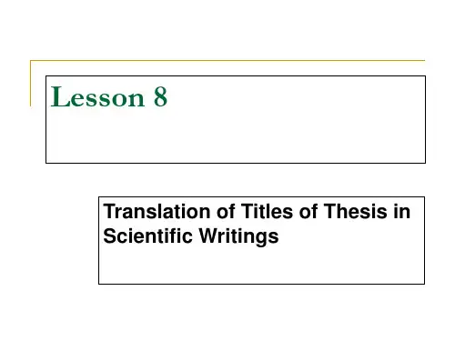Screen dimensions: 455x341
Task: Select the subtitle text box's bottom border
Action: click(x=261, y=284)
